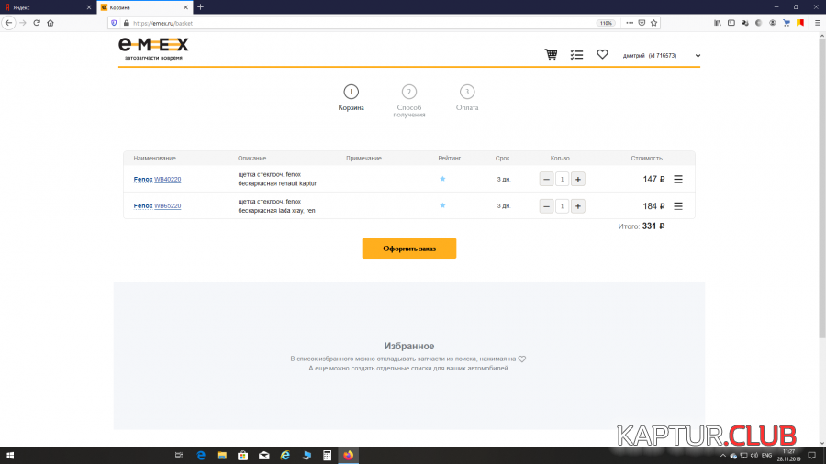Increase quantity of Fenox WB40220
This screenshot has width=826, height=464.
pyautogui.click(x=578, y=180)
